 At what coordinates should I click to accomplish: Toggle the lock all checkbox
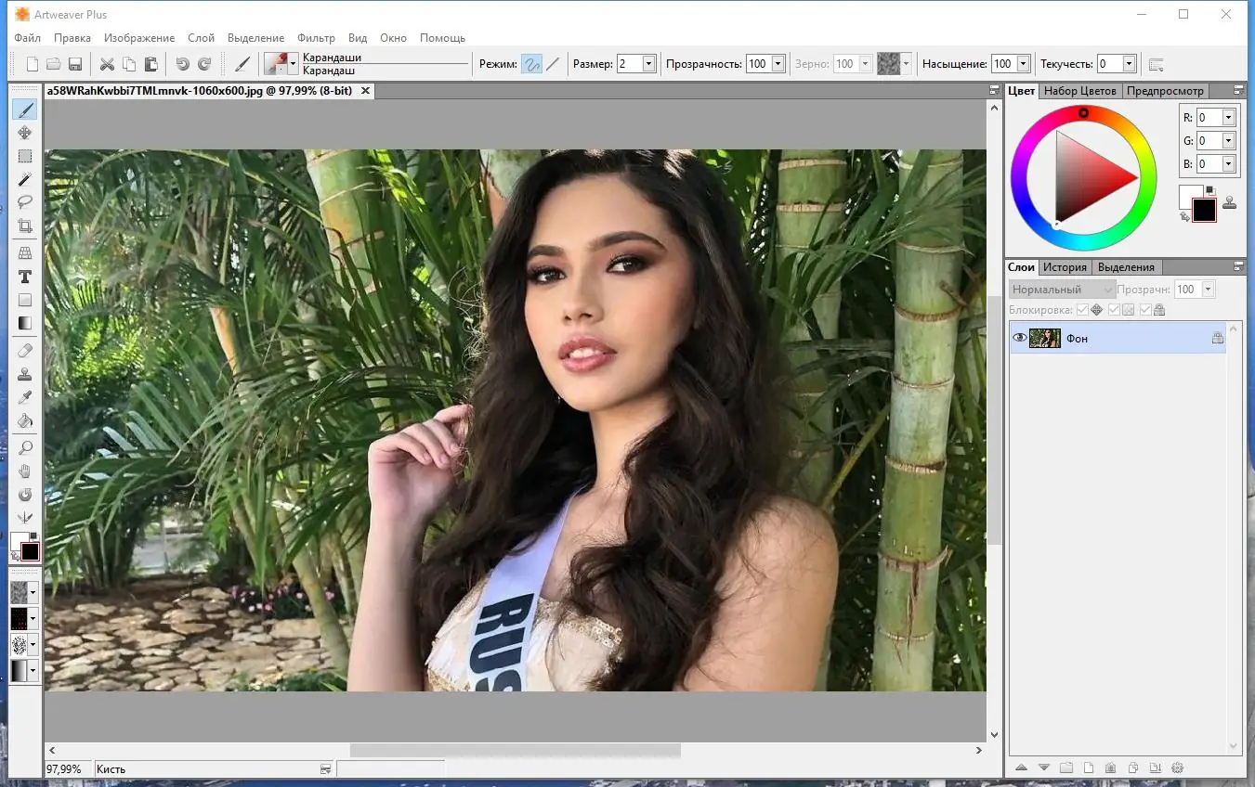coord(1145,310)
